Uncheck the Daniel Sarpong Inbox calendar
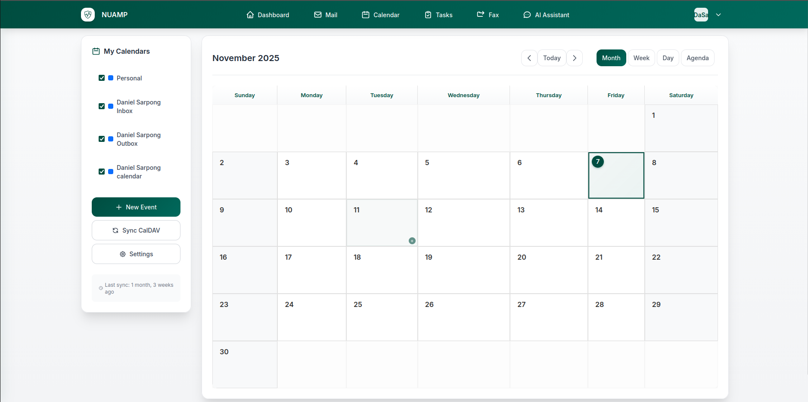Screen dimensions: 808x402 click(x=102, y=106)
